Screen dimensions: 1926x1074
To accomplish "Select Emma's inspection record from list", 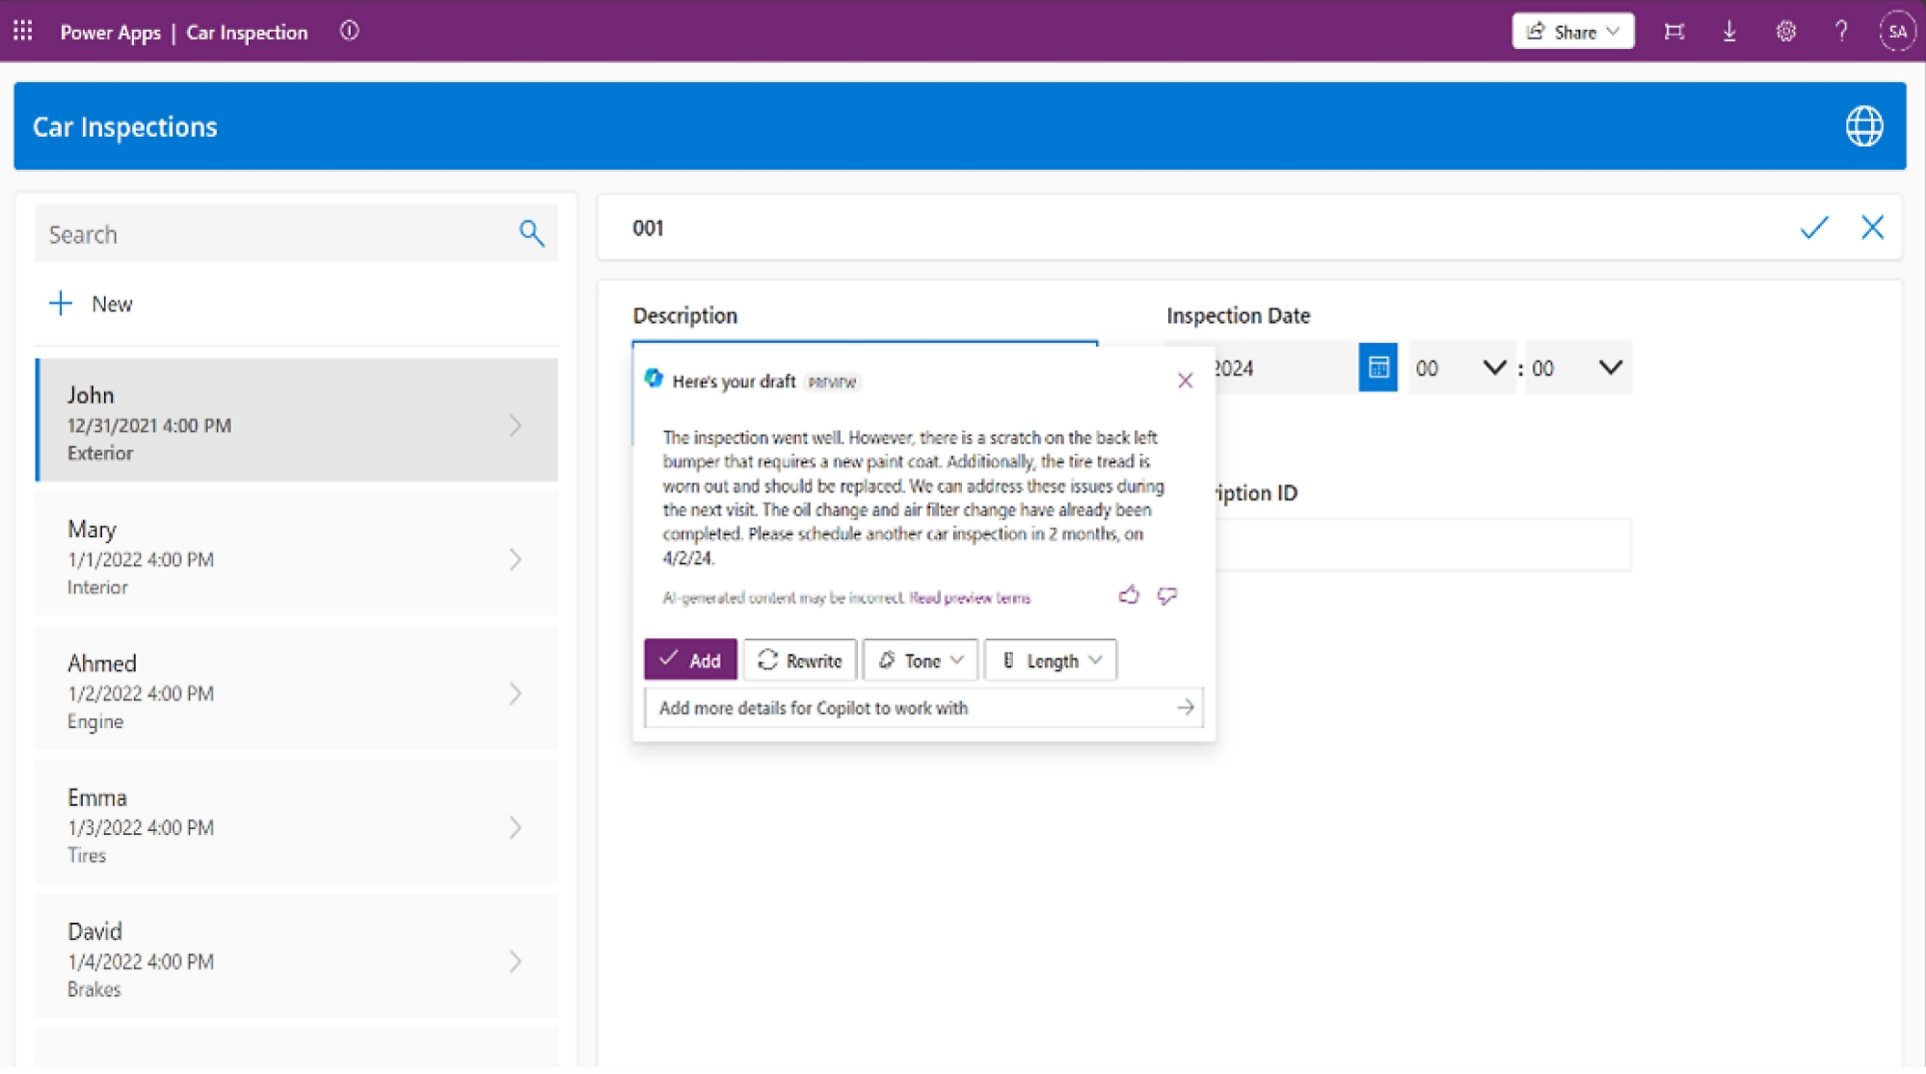I will (x=295, y=824).
